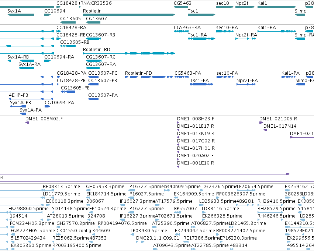Select the sec10-RA transcript label
Image resolution: width=314 pixels, height=251 pixels.
pos(227,28)
